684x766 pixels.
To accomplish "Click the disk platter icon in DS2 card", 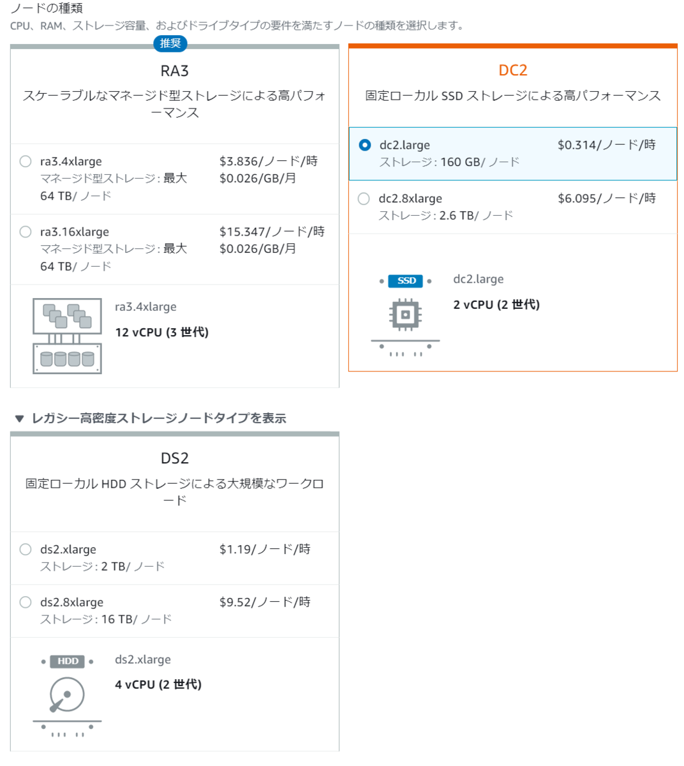I will [x=68, y=693].
